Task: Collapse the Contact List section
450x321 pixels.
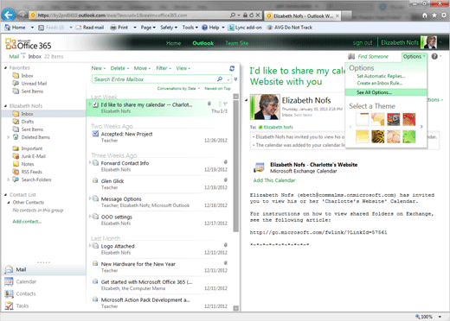Action: [5, 195]
